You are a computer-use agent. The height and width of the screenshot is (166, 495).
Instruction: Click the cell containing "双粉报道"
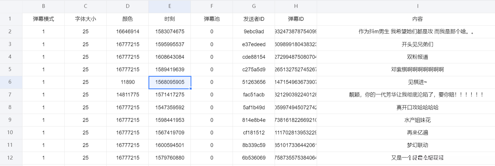(417, 57)
